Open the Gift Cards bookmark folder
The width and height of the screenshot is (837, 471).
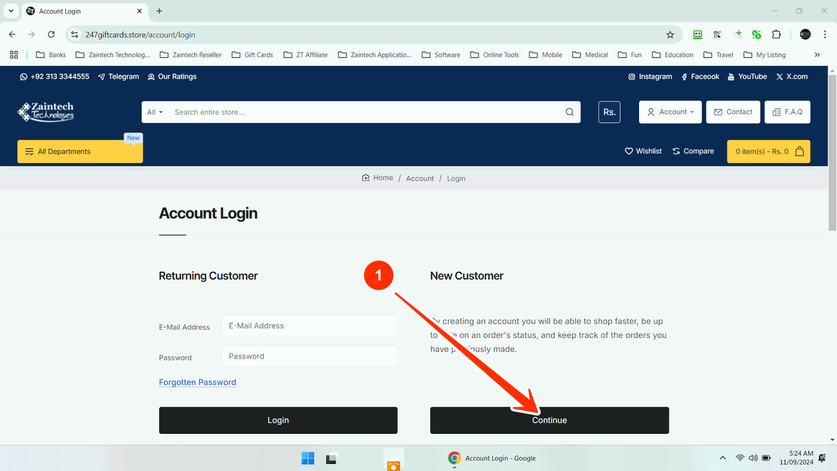point(252,55)
